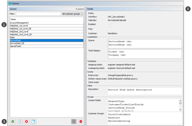Click the ChangeOutgoingMail.groovy script value
Viewport: 192px width, 126px height.
[120, 75]
